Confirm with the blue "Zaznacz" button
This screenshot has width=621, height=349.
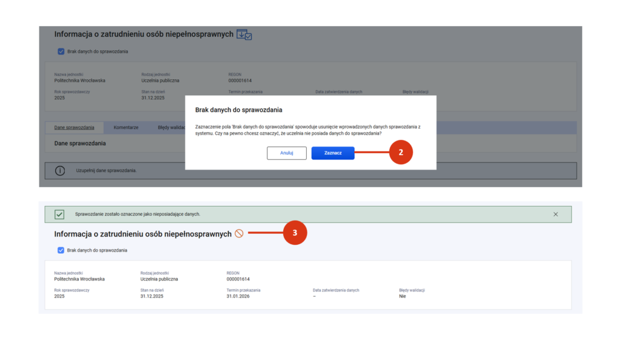(332, 153)
